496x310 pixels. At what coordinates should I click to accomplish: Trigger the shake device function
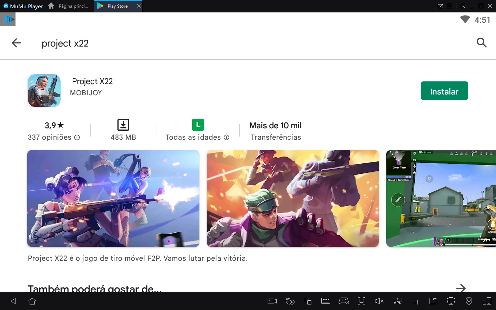pos(451,301)
